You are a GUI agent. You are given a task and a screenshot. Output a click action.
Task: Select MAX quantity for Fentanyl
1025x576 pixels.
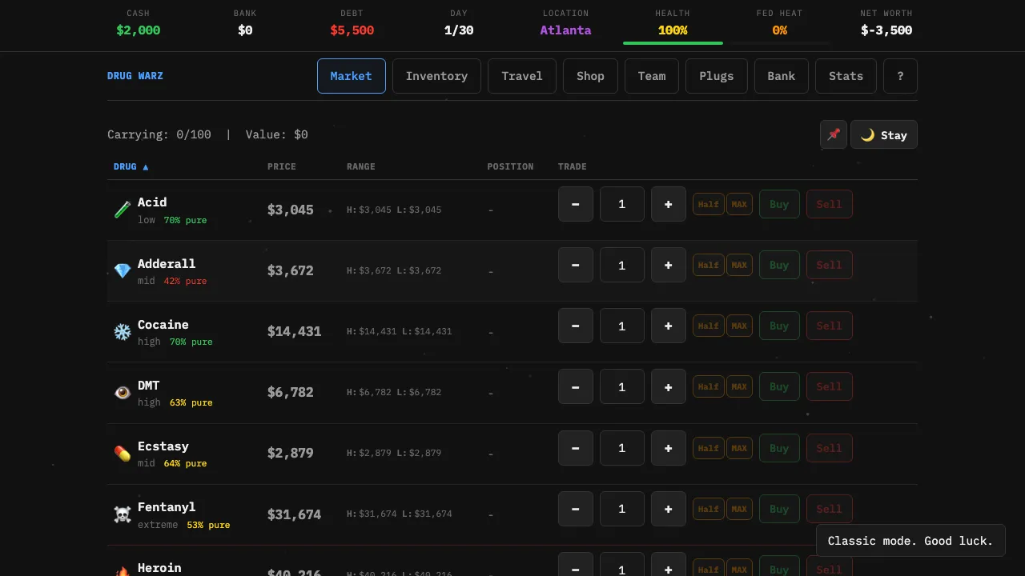coord(739,509)
